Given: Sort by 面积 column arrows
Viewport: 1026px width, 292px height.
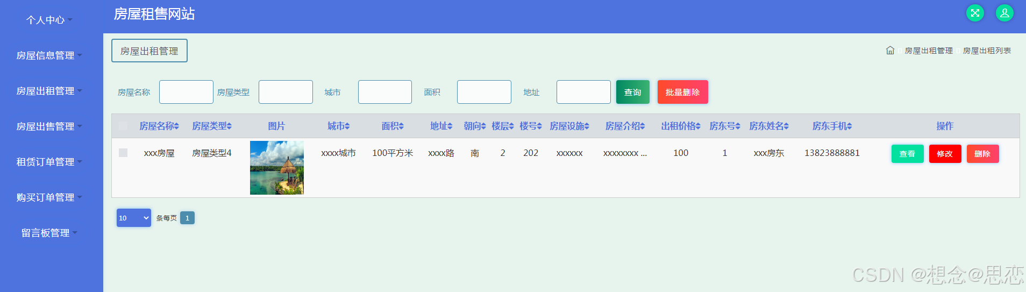Looking at the screenshot, I should point(401,126).
